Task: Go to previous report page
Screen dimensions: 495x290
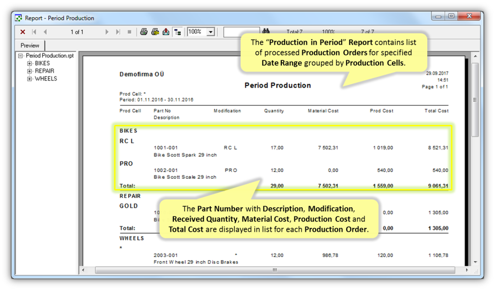Action: click(46, 32)
